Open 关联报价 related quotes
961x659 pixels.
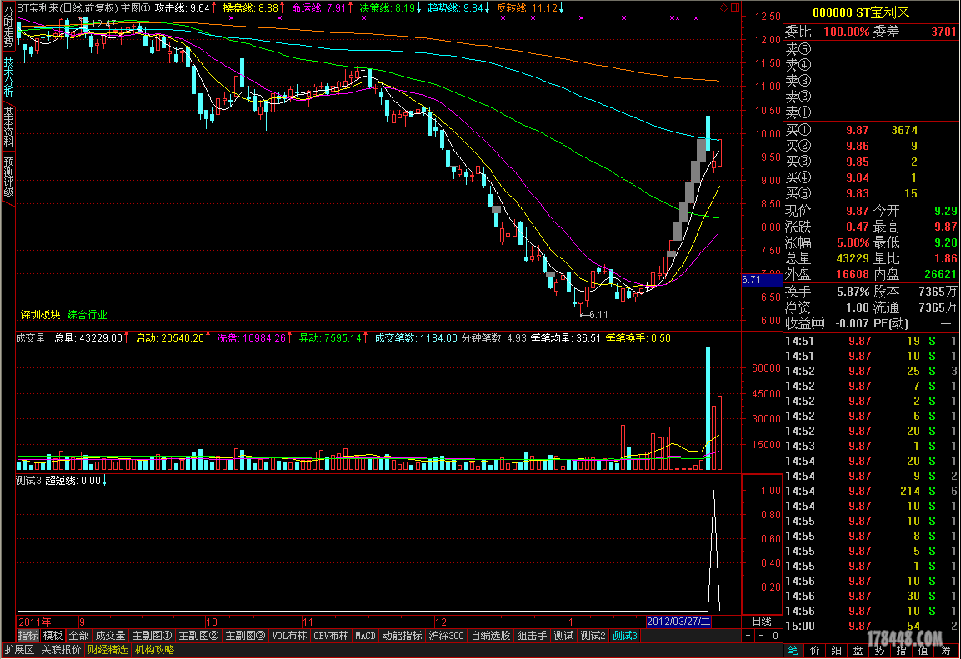[x=61, y=650]
